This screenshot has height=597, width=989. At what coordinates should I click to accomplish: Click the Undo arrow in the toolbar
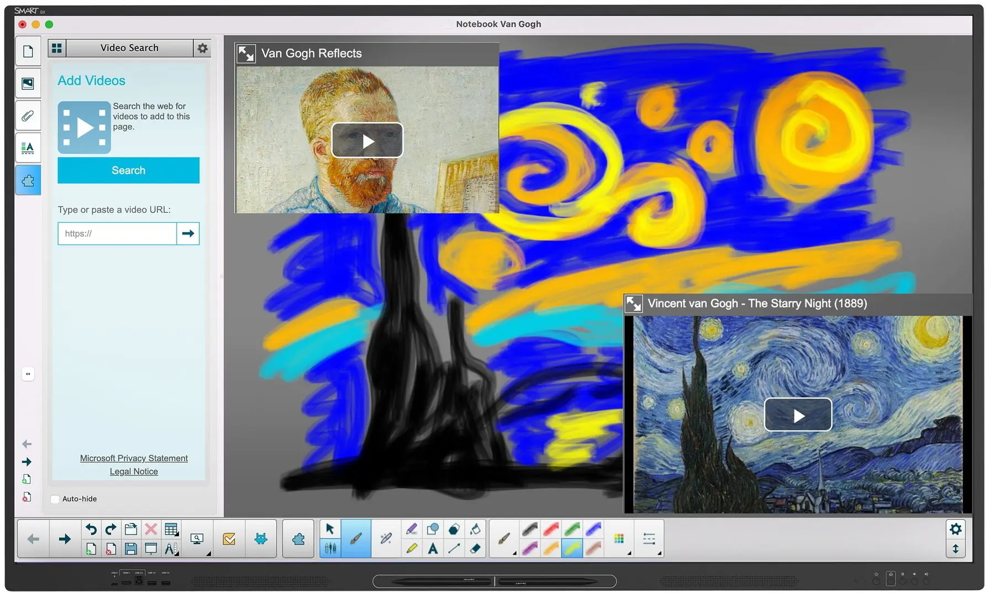coord(91,530)
